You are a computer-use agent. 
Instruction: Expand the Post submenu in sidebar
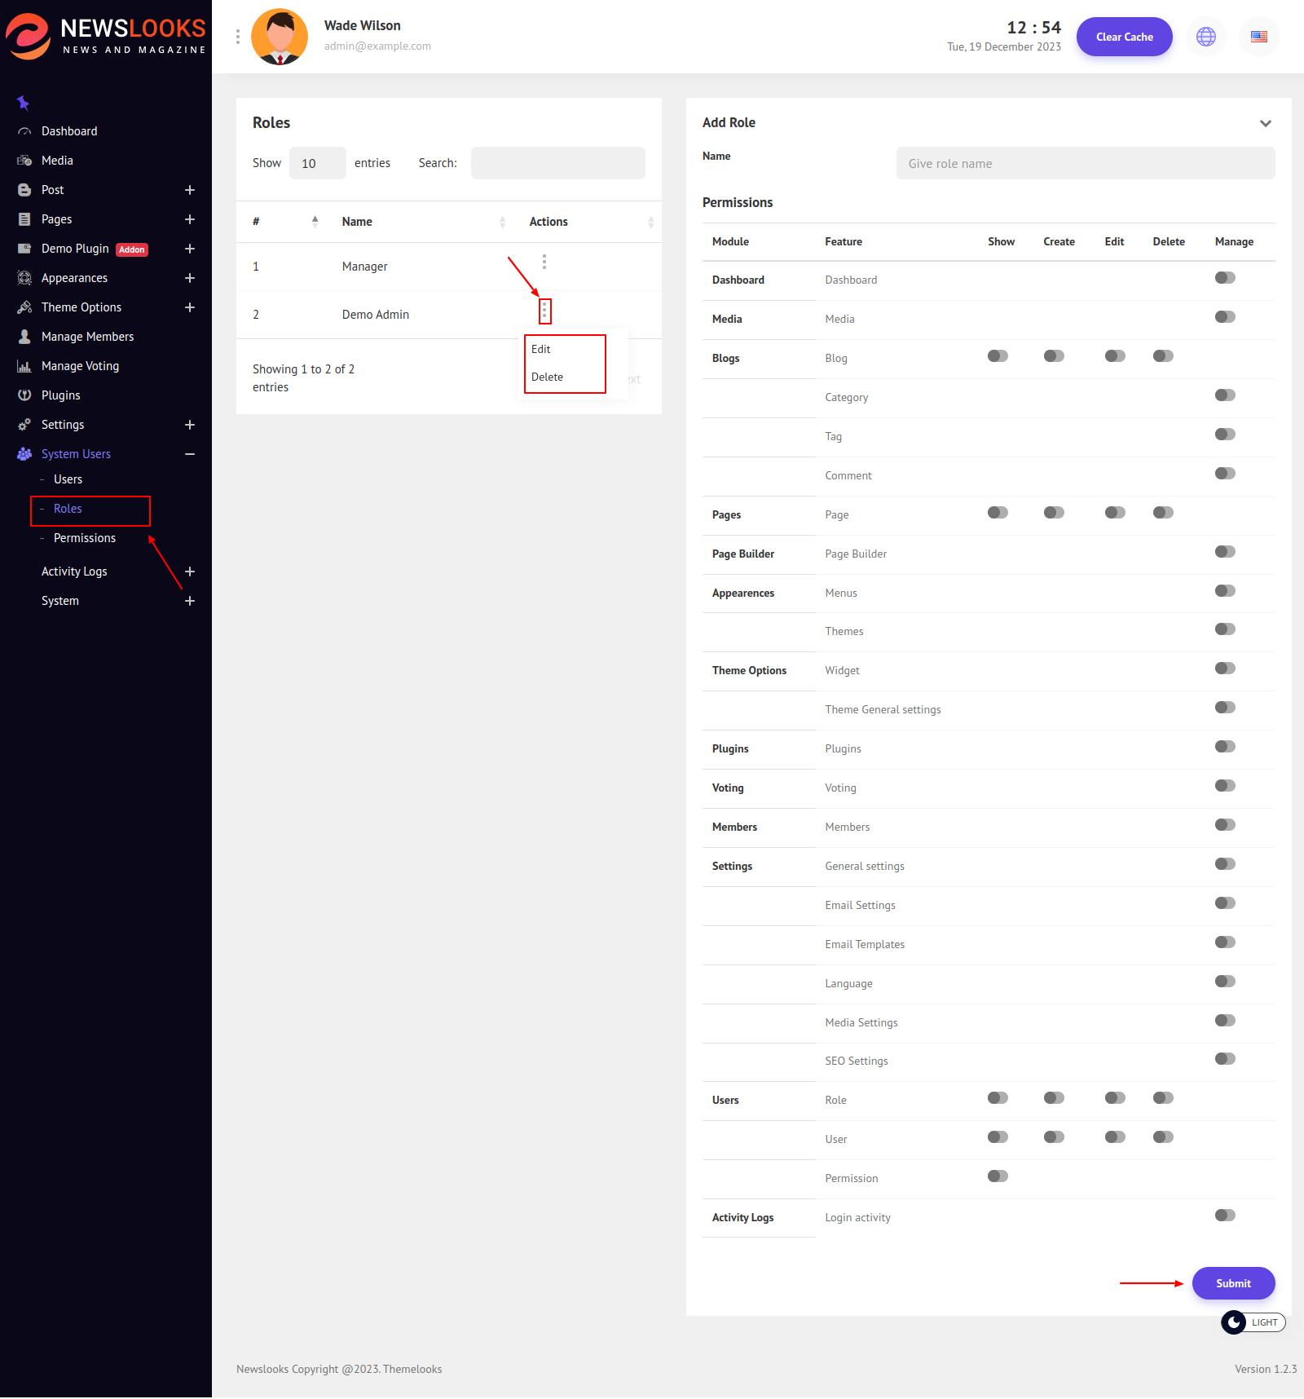click(x=190, y=190)
